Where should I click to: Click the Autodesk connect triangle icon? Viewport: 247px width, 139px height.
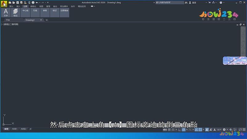(213, 2)
